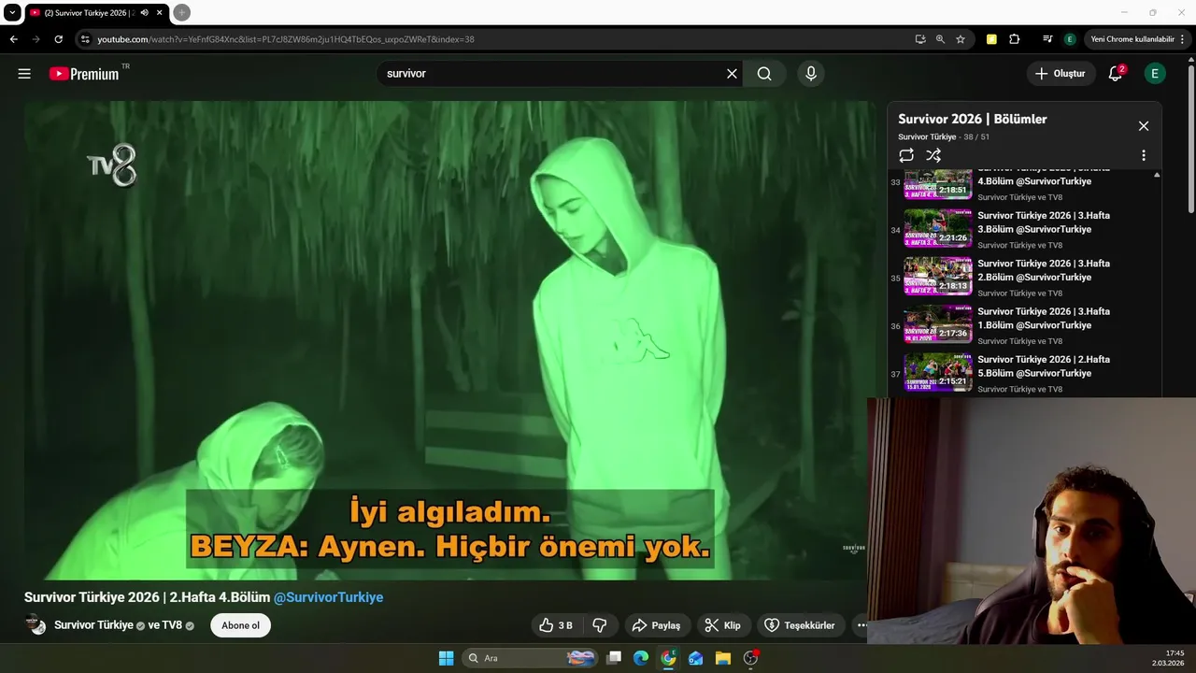Open the @SurvivorTurkiye handle in title
Viewport: 1196px width, 673px height.
(328, 597)
